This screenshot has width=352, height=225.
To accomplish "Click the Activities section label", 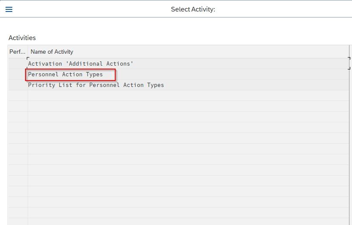I will click(22, 38).
